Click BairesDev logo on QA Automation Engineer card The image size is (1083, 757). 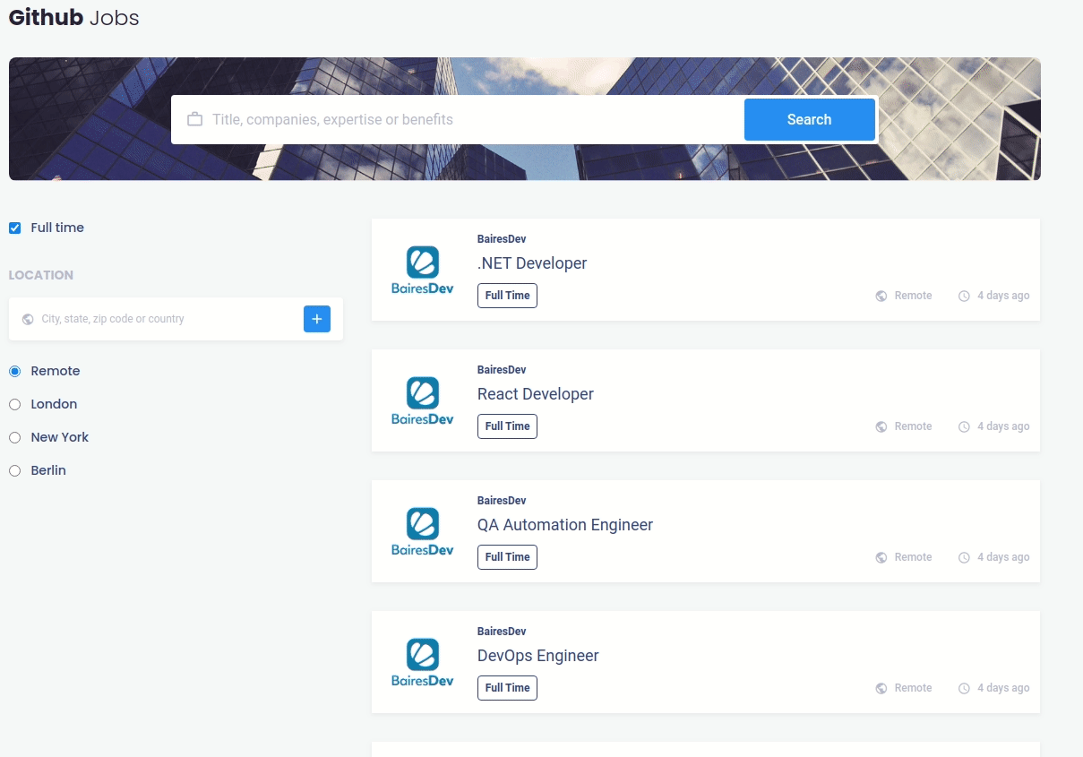[x=423, y=531]
